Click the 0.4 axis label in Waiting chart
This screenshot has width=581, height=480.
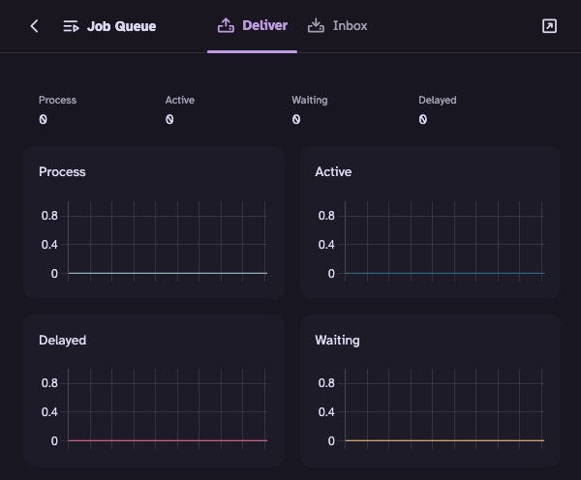pyautogui.click(x=326, y=412)
